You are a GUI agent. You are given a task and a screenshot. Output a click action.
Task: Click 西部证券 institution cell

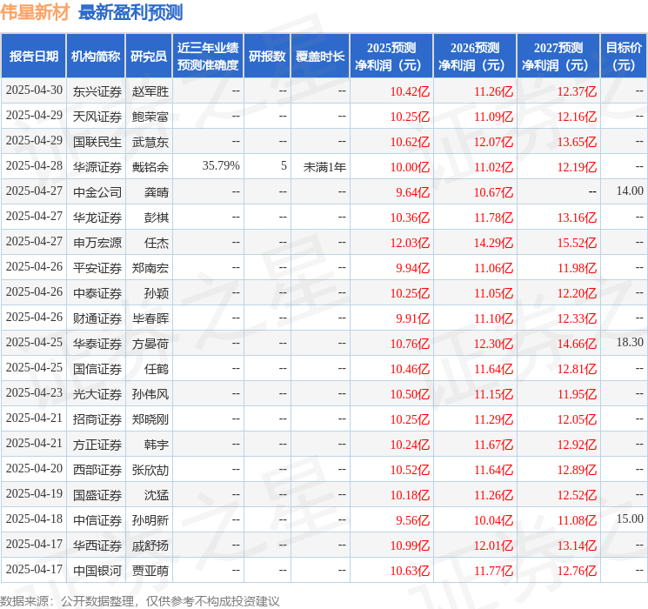coord(97,470)
